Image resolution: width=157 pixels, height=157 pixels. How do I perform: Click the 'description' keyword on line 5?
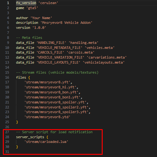[x=27, y=23]
